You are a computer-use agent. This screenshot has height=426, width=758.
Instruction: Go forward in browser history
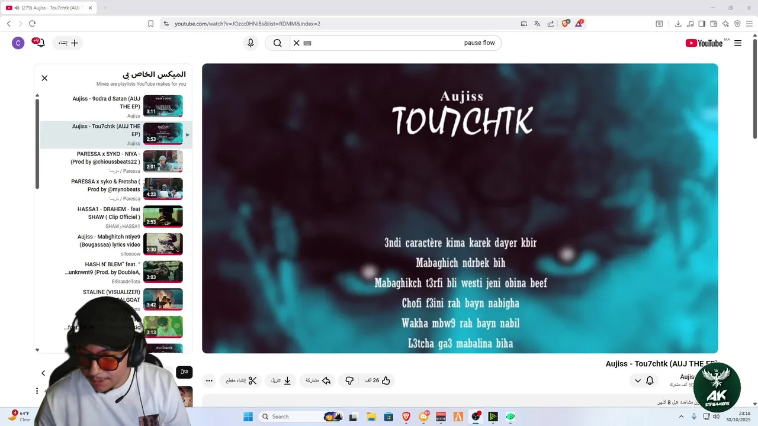click(x=20, y=24)
